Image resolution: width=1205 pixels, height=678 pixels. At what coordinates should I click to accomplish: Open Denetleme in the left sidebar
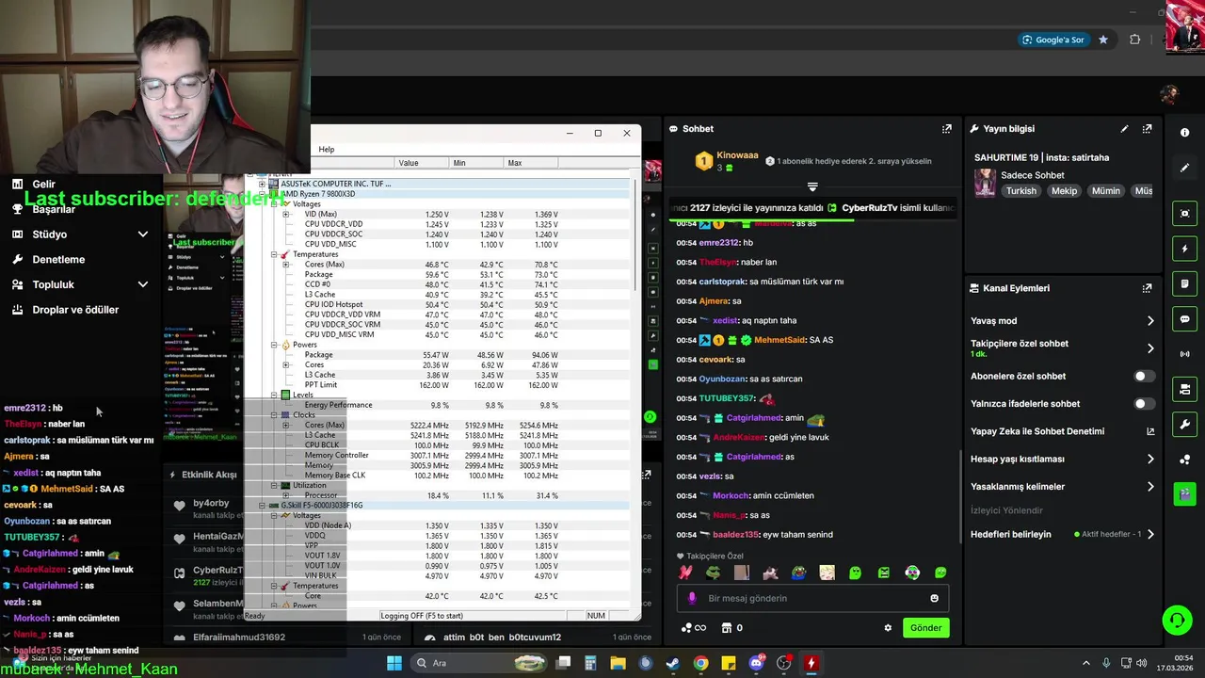coord(58,260)
